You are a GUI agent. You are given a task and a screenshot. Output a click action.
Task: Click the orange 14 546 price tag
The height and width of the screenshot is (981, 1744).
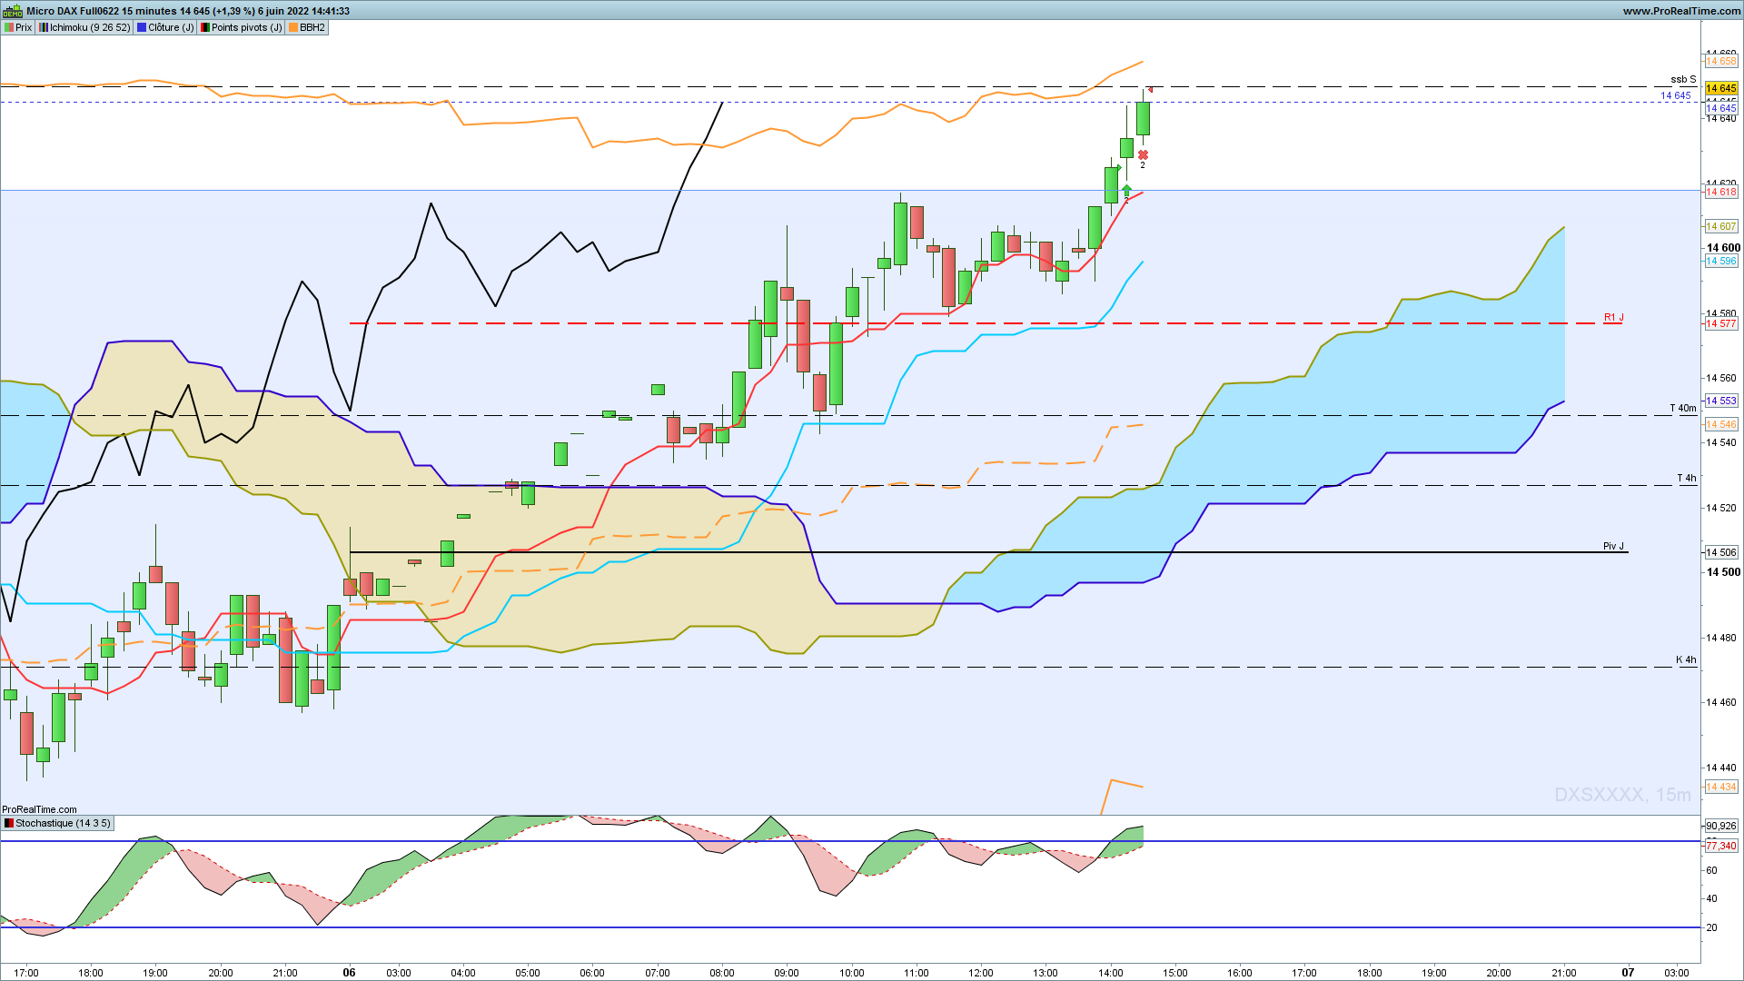coord(1721,424)
